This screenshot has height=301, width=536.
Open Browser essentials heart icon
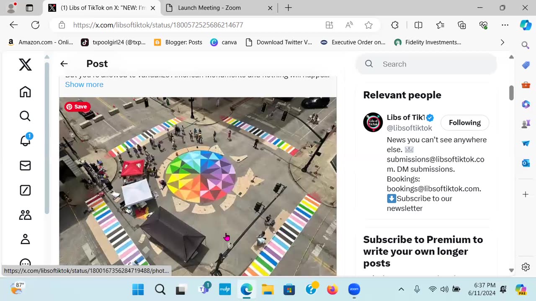484,25
